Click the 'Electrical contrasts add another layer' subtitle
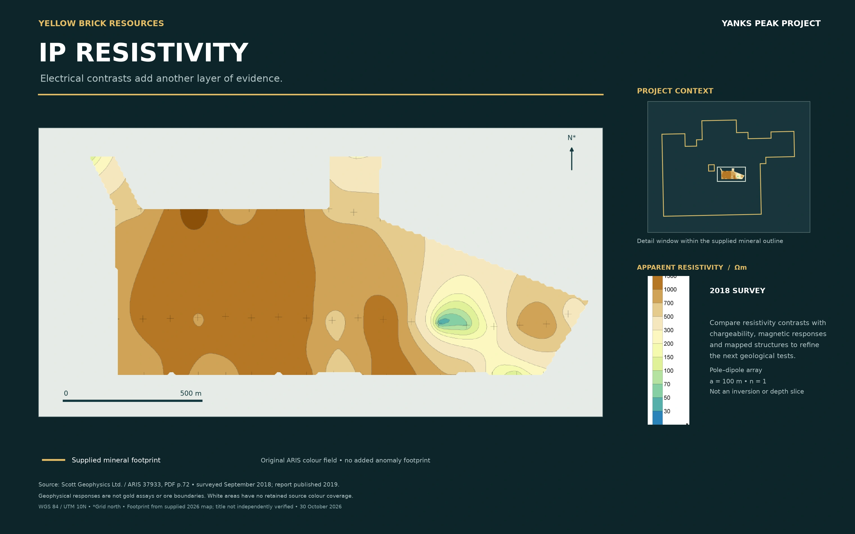 [161, 78]
